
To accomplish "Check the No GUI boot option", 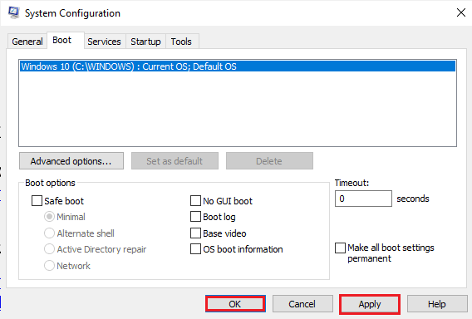I will [x=195, y=201].
